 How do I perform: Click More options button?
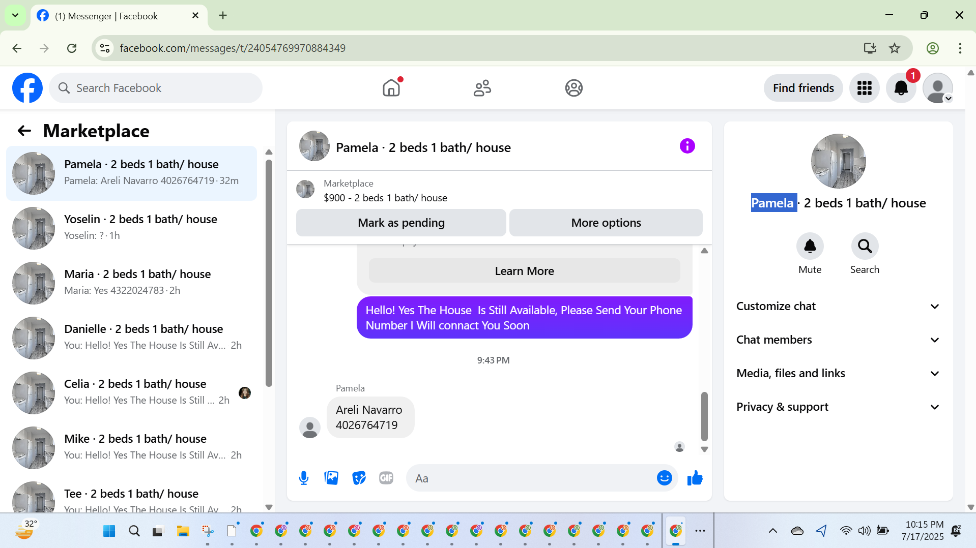[606, 223]
